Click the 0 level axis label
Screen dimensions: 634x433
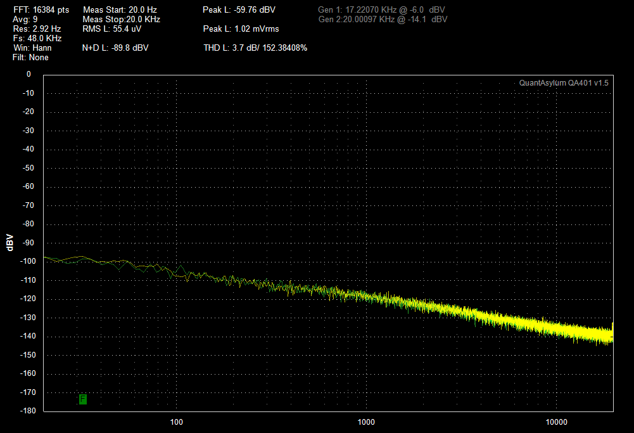(x=29, y=74)
